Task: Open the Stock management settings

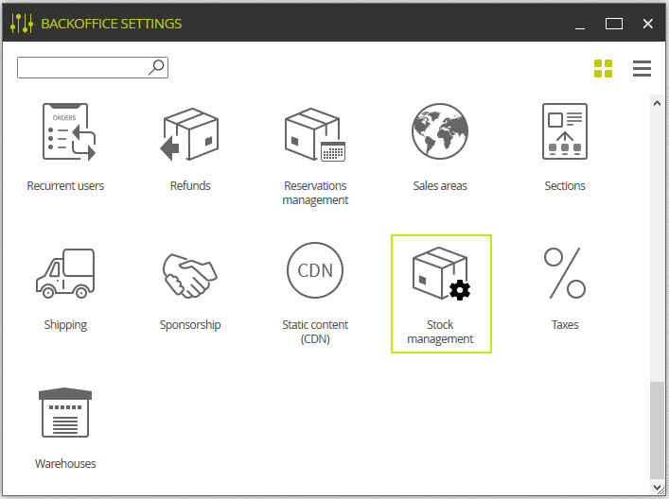Action: 441,294
